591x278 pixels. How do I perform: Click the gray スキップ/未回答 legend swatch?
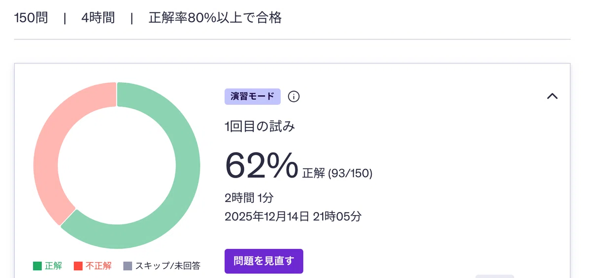(128, 266)
